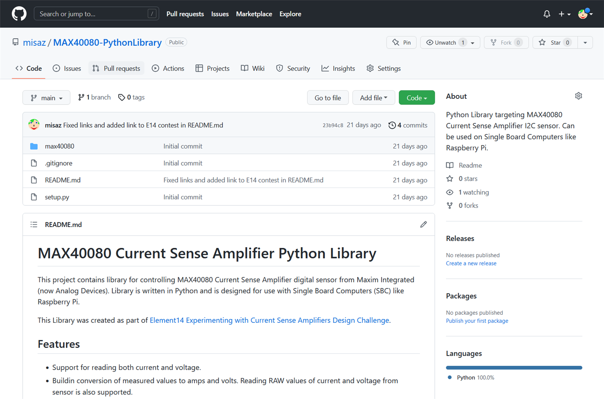Toggle Unwatch for this repository
The height and width of the screenshot is (399, 604).
click(444, 43)
